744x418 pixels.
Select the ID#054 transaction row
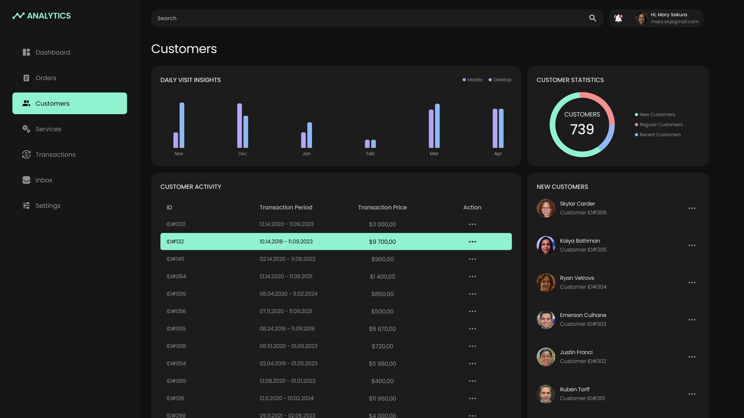coord(336,276)
